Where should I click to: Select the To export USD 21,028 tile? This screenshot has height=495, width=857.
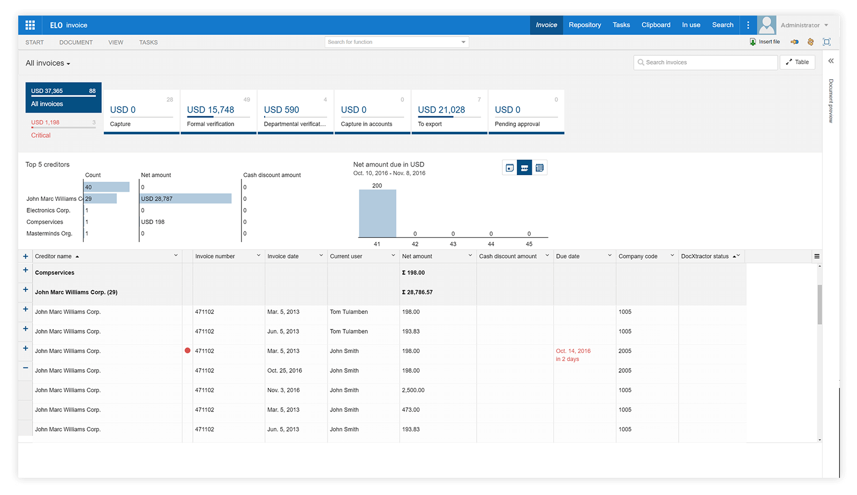(449, 112)
